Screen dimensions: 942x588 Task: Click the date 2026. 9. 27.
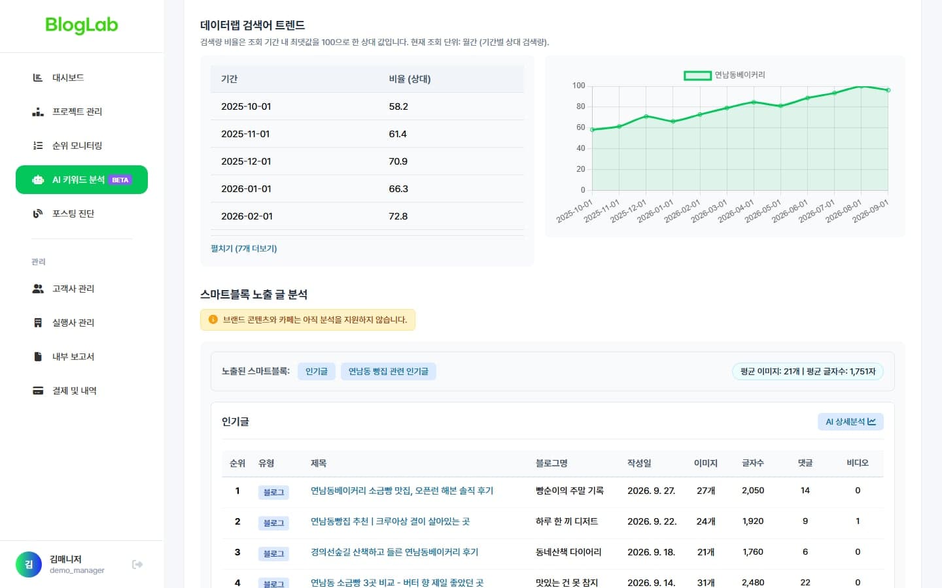click(651, 491)
